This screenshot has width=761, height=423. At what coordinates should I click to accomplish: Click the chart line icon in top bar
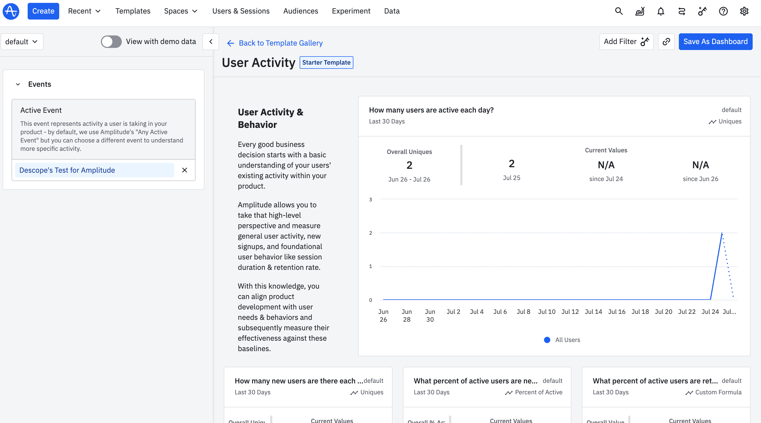pos(639,11)
